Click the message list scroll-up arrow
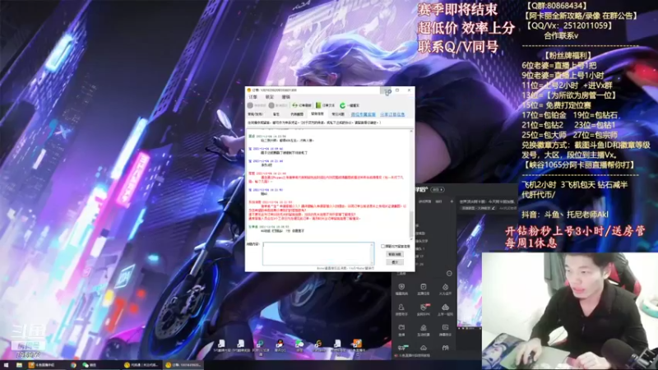 [411, 132]
